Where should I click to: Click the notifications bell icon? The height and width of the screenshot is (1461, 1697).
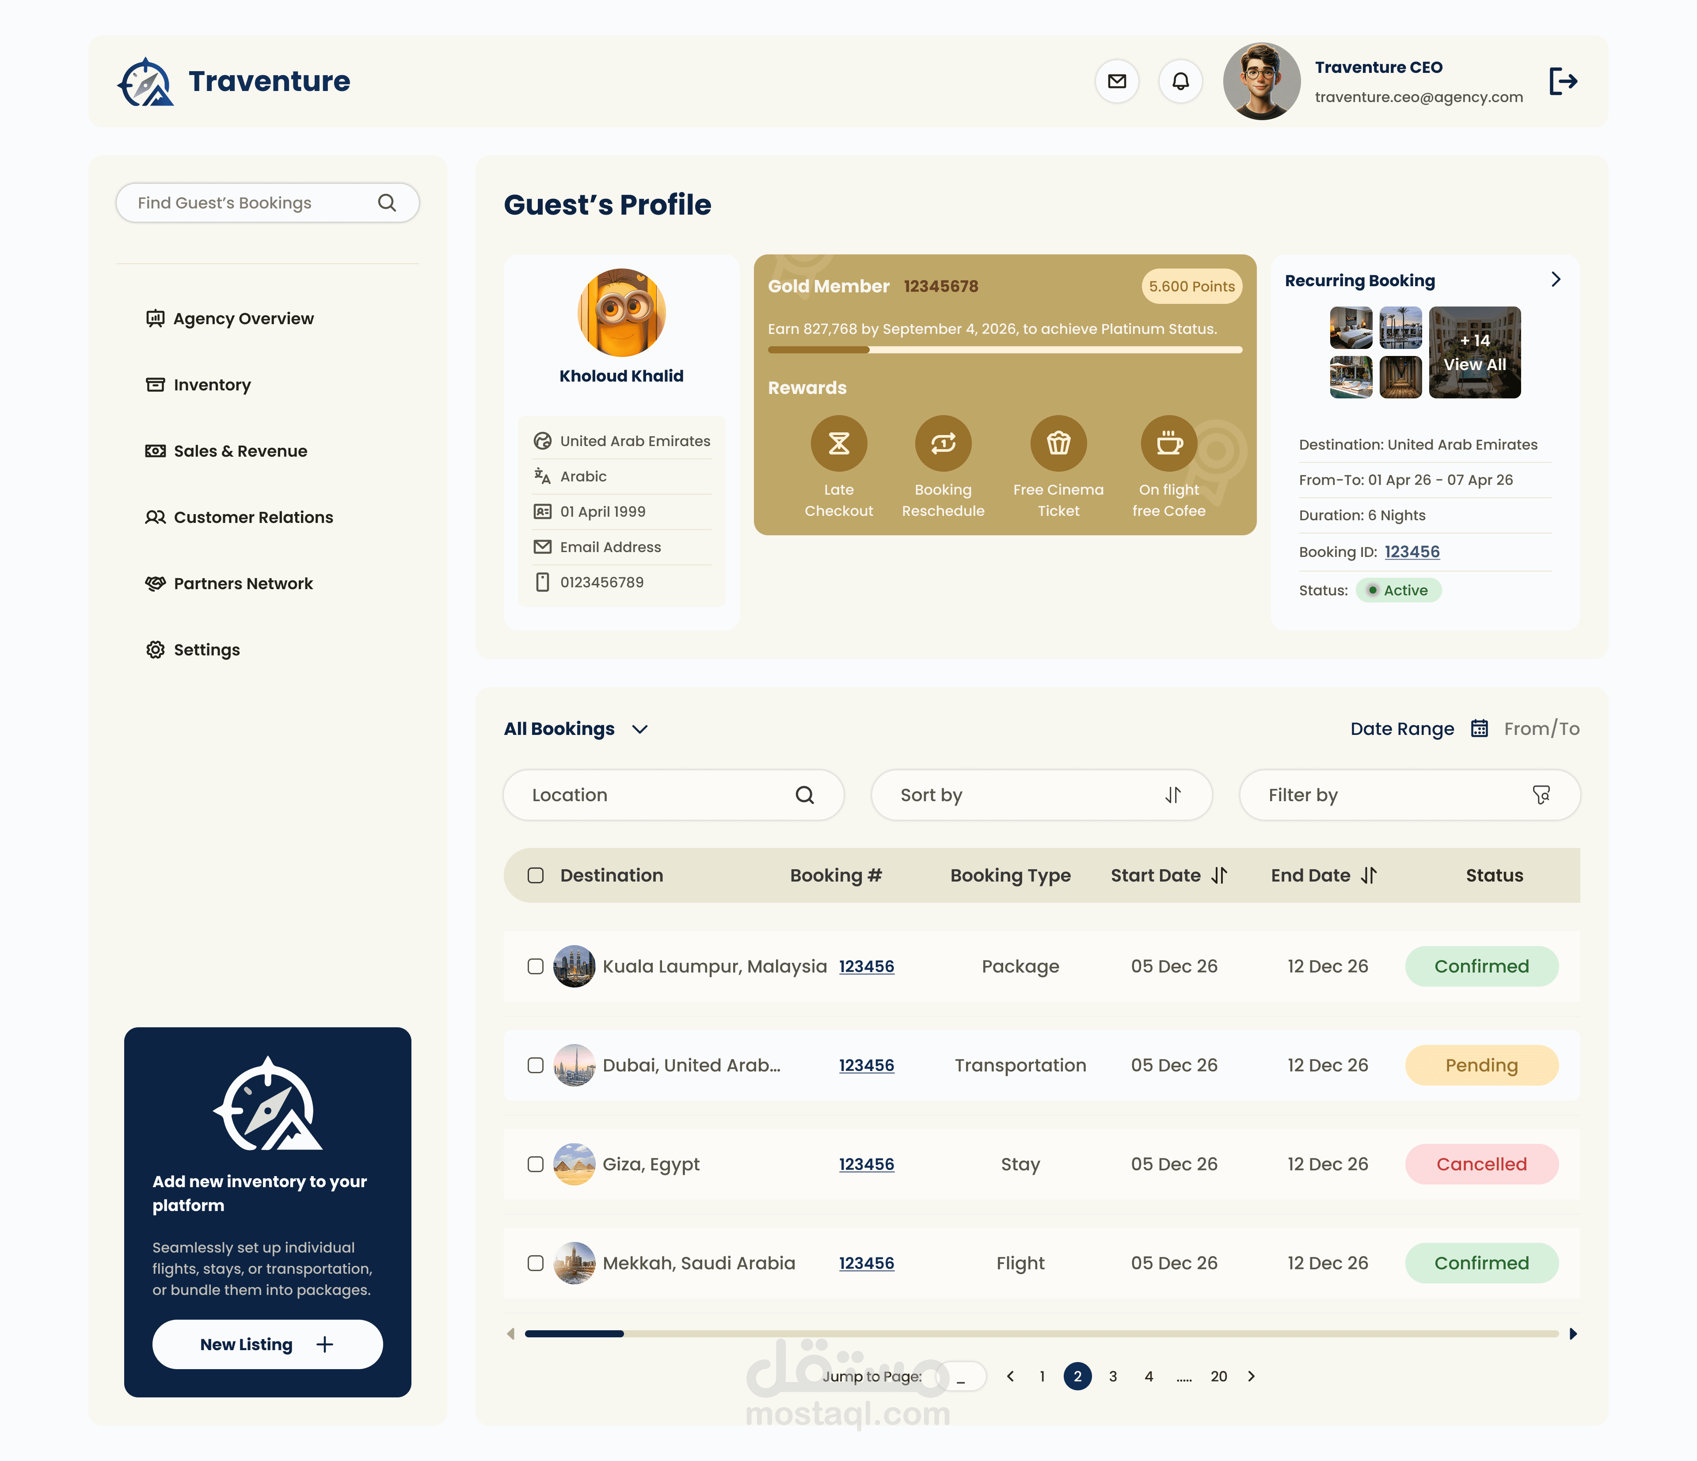point(1180,81)
